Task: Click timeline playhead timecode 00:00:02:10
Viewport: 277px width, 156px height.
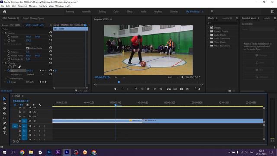Action: click(x=20, y=101)
